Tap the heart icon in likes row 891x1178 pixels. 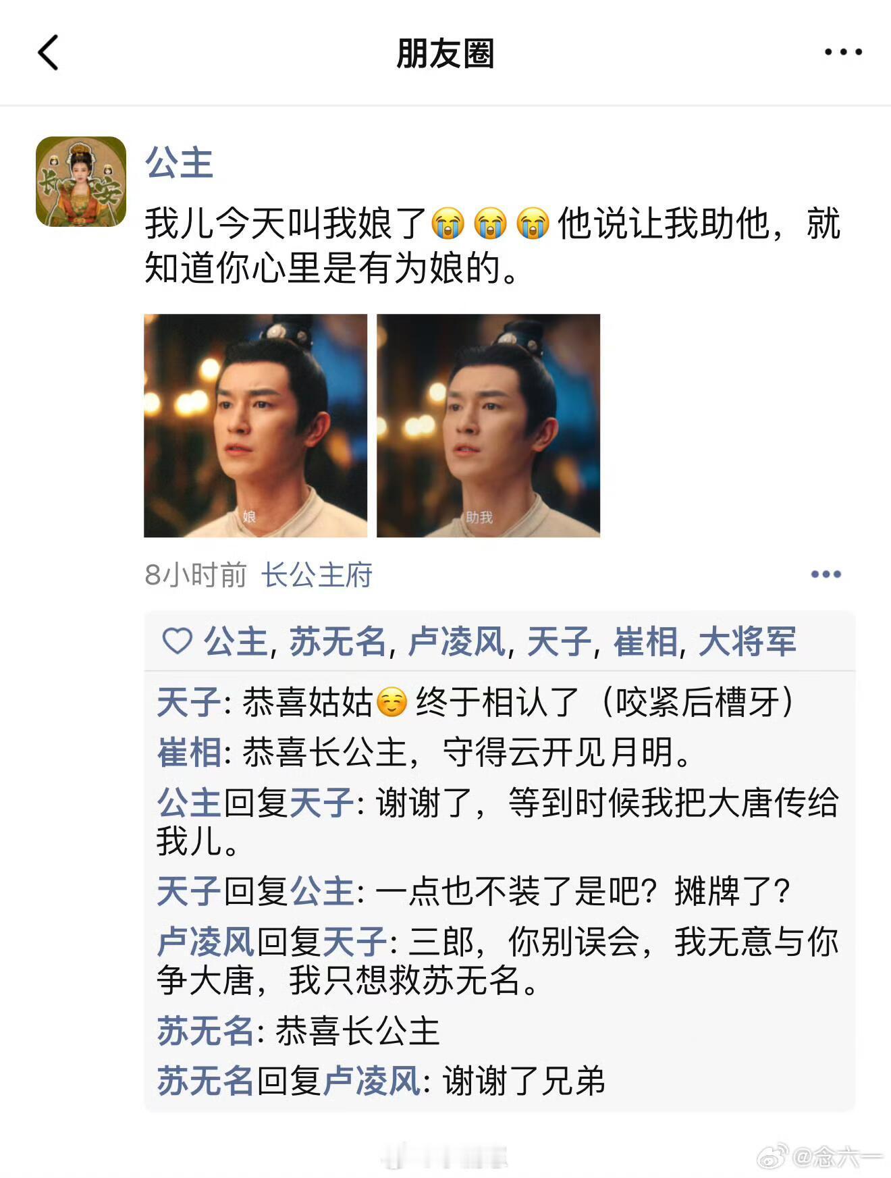pos(178,641)
